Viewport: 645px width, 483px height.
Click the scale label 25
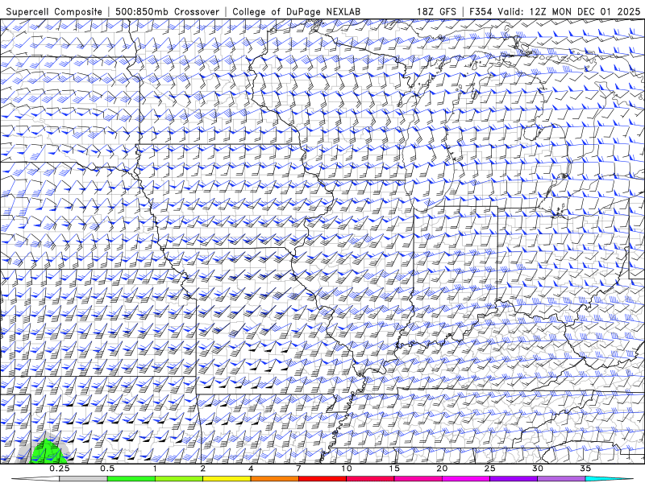[489, 469]
